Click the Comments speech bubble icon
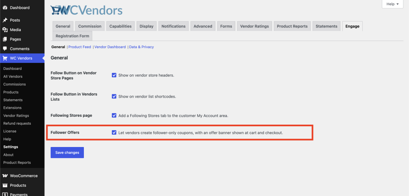Viewport: 409px width, 196px height. tap(5, 49)
